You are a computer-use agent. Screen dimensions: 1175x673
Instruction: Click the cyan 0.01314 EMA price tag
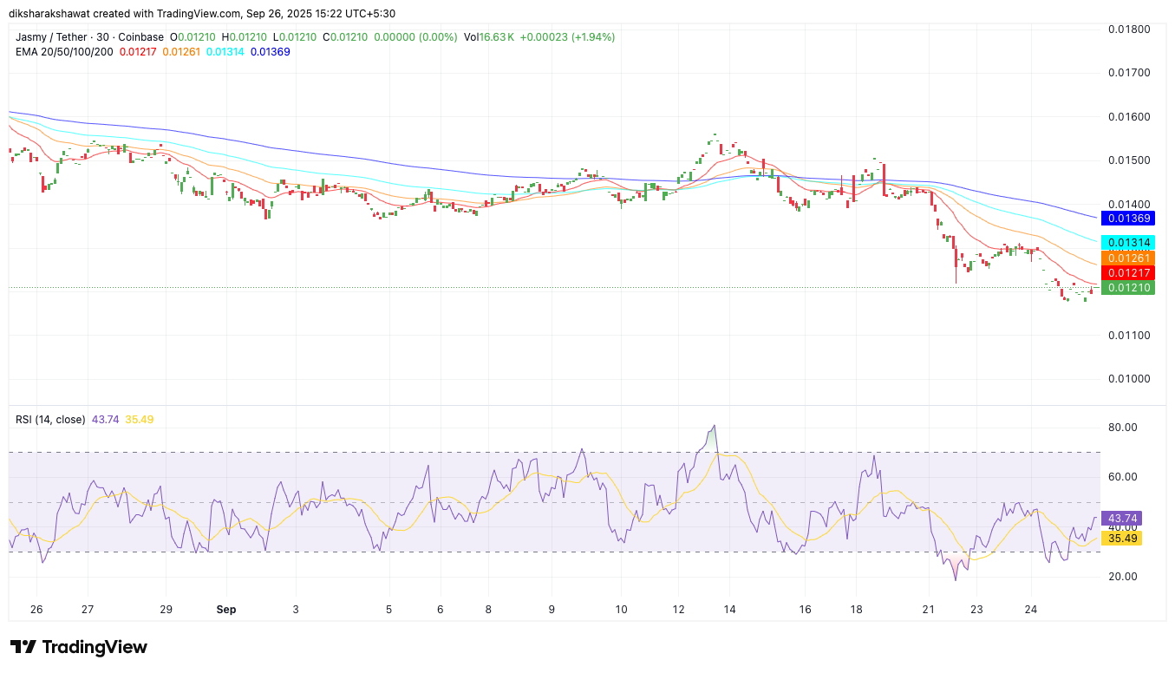point(1127,243)
